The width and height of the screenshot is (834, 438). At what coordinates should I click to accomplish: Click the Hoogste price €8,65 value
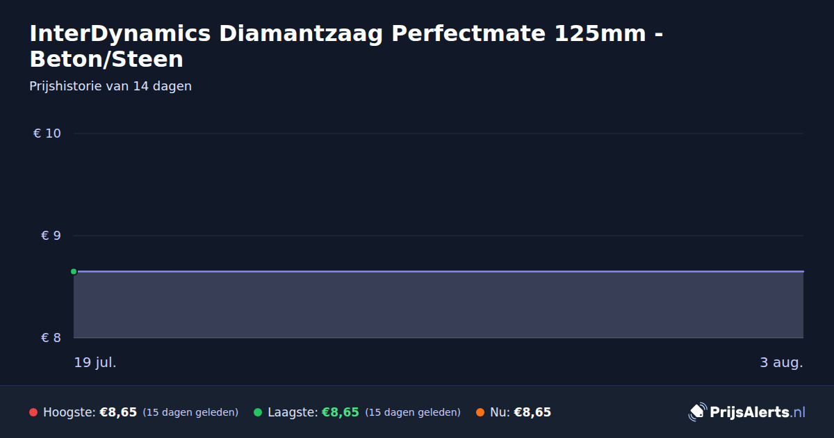point(118,412)
